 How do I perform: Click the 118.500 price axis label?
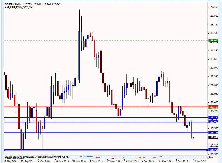click(213, 128)
